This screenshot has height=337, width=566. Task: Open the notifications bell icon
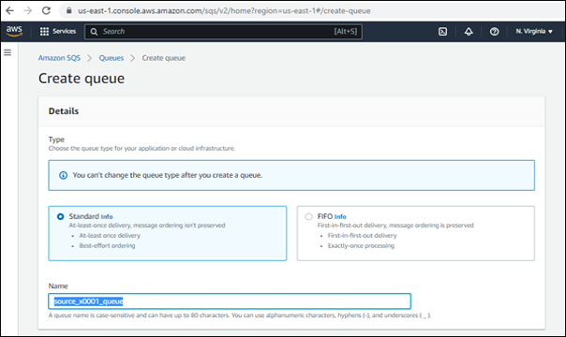[469, 31]
